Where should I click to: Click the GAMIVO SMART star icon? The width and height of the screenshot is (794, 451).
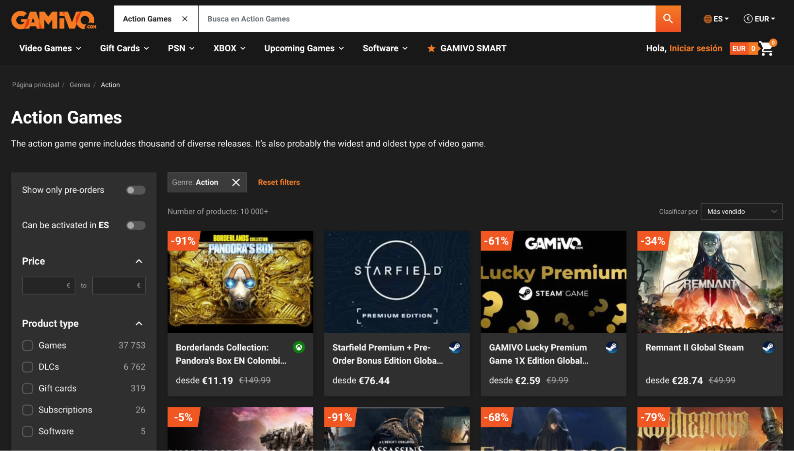(x=431, y=48)
